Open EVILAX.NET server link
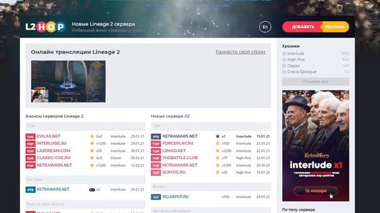 tap(49, 136)
